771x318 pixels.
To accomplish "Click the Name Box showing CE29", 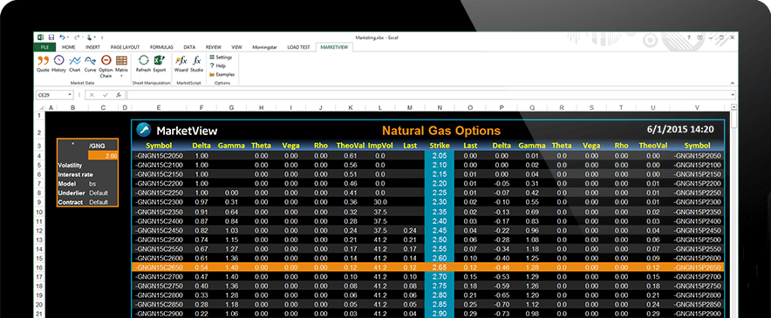I will 51,95.
